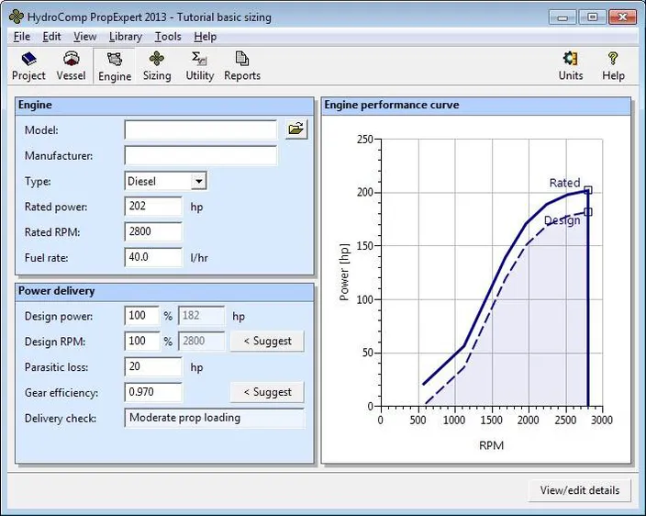Screen dimensions: 646x516
Task: Click the Rated point marker on the curve
Action: [588, 190]
